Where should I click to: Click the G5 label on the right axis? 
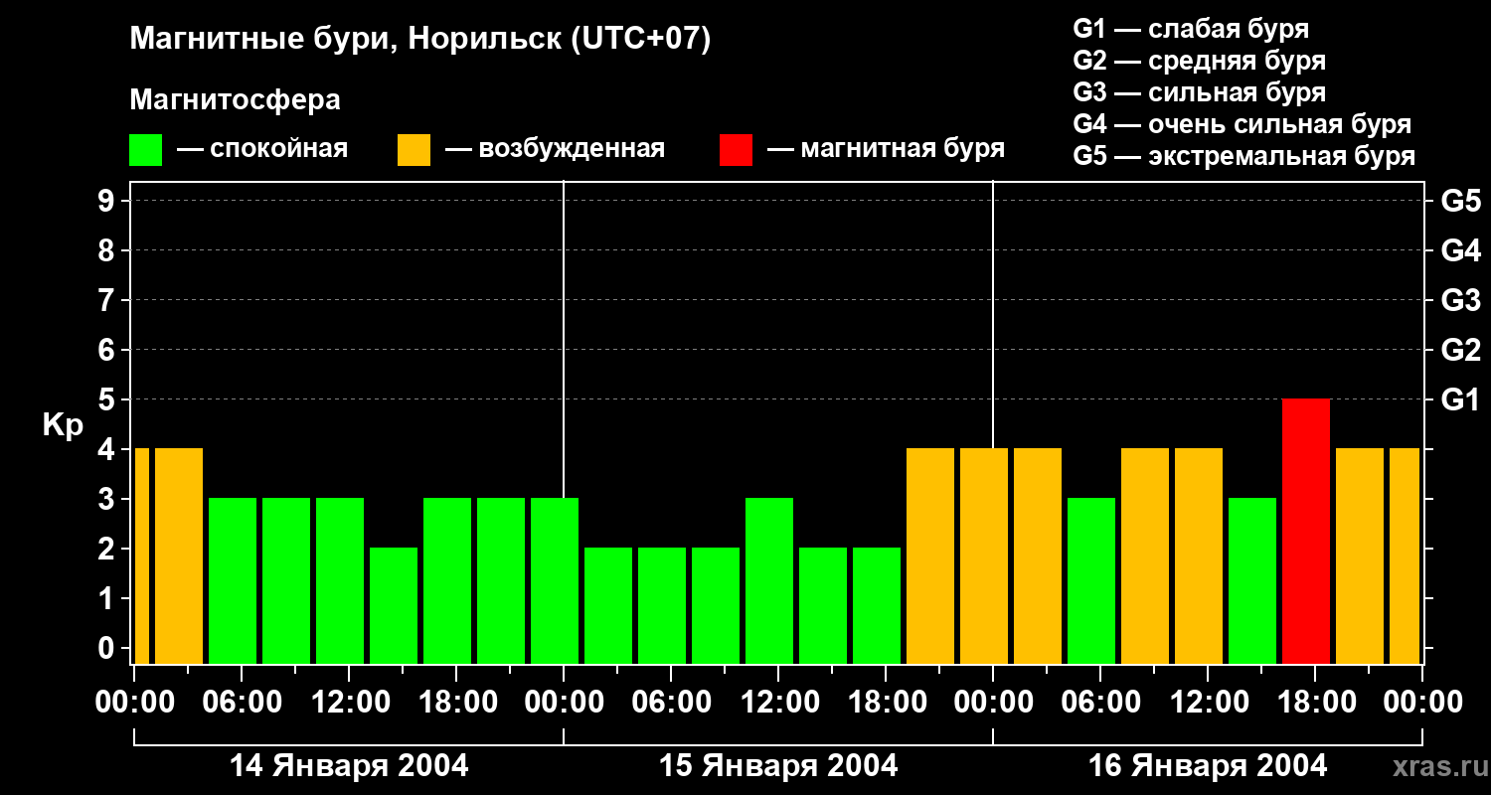1460,201
